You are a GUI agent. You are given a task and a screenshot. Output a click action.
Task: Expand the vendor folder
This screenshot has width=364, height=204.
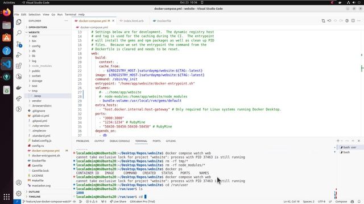click(x=36, y=101)
